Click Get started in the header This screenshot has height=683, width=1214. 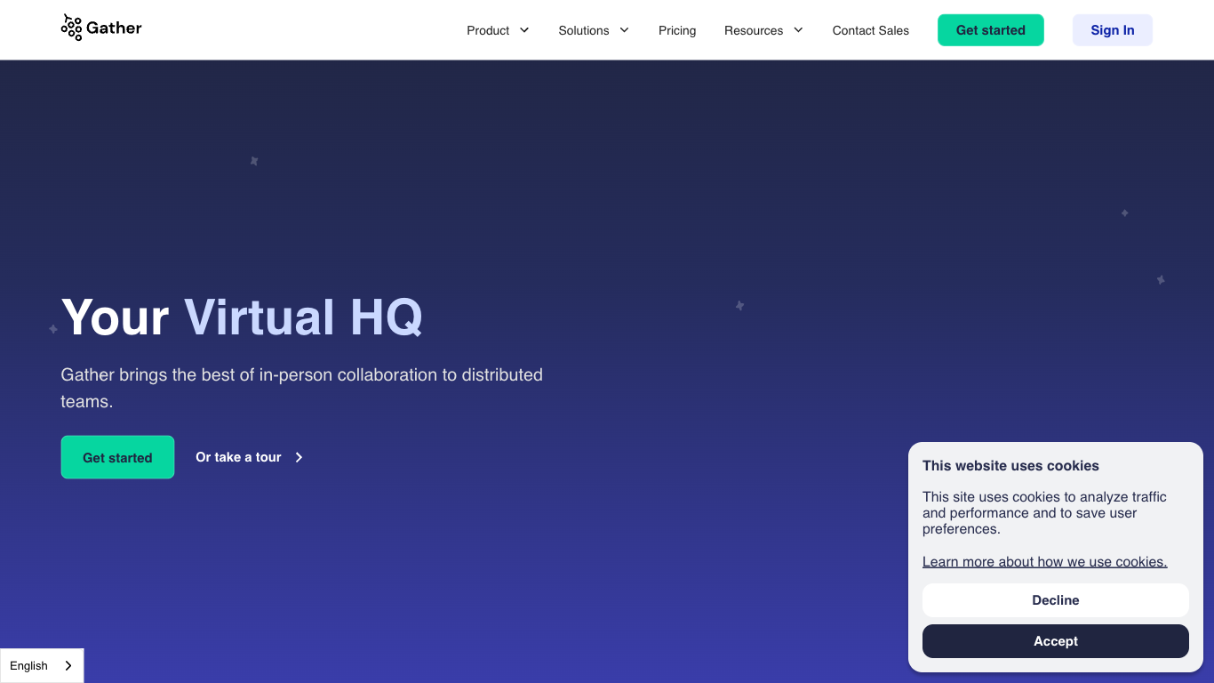click(x=991, y=30)
